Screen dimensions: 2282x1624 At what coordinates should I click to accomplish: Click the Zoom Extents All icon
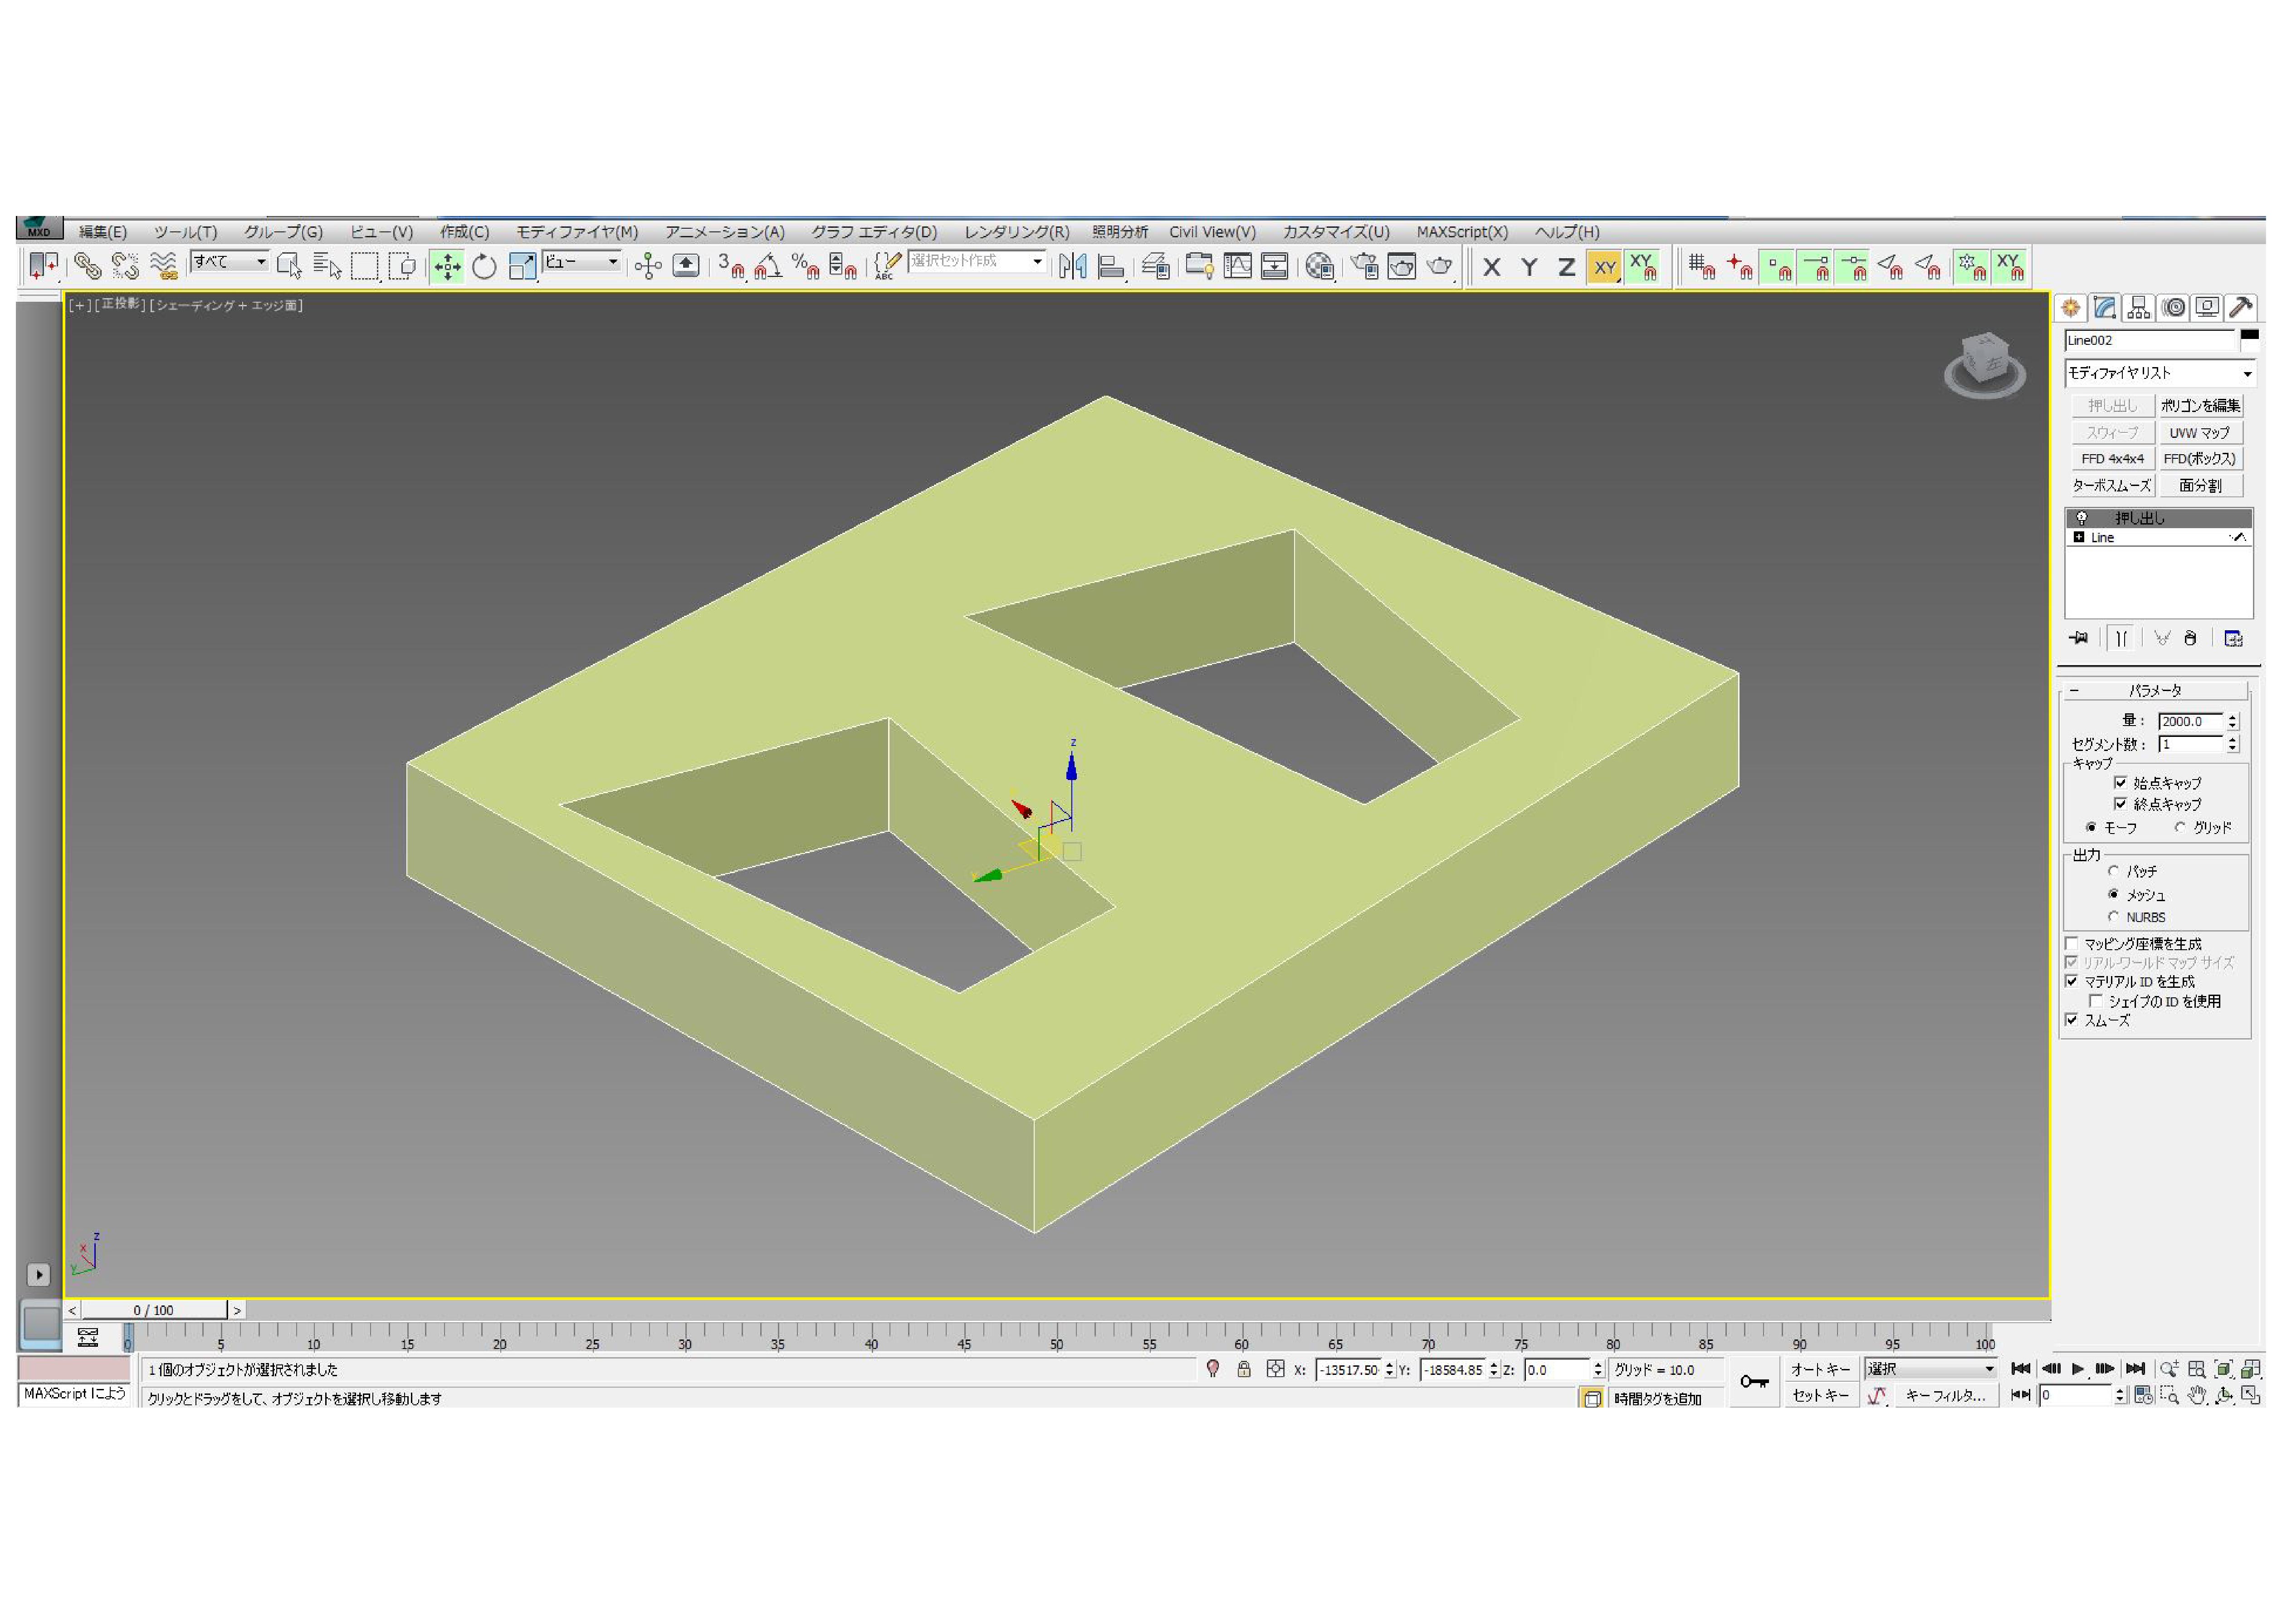pyautogui.click(x=2251, y=1369)
